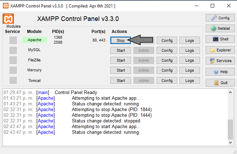The width and height of the screenshot is (237, 154).
Task: Select the Tomcat module label
Action: pos(35,81)
